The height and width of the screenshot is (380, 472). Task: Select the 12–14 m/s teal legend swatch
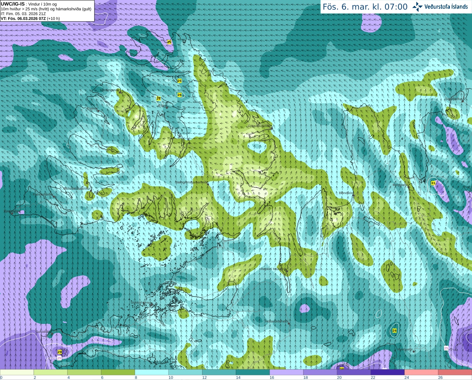(219, 372)
